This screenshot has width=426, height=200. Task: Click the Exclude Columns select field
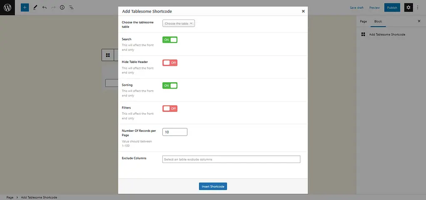[231, 159]
